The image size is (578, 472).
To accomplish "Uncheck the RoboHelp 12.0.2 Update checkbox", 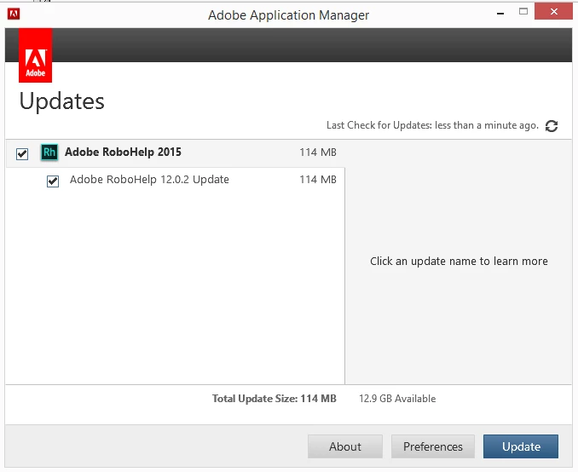I will tap(53, 181).
